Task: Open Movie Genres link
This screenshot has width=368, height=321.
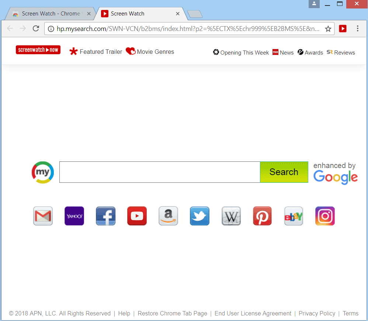Action: 150,51
